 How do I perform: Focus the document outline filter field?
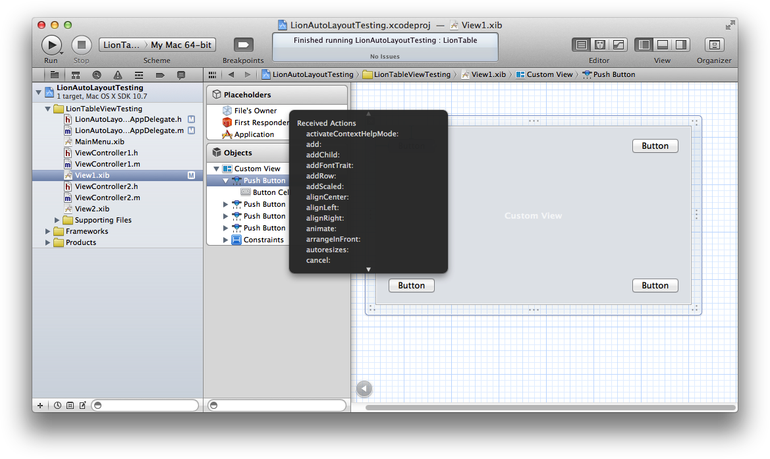[277, 406]
